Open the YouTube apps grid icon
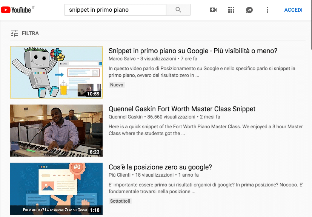This screenshot has height=217, width=312. pos(231,10)
